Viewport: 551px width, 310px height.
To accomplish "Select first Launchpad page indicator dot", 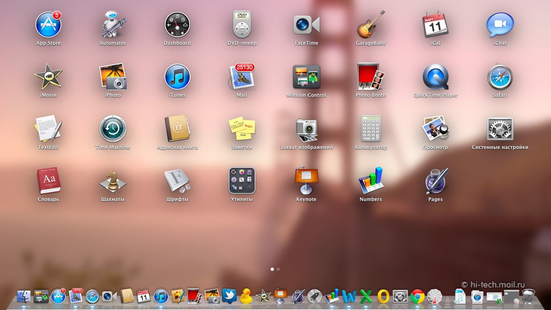I will click(272, 269).
